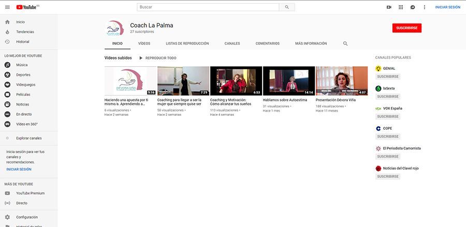The height and width of the screenshot is (227, 466).
Task: Open video title 'Presentación Dévora Viña'
Action: 336,100
